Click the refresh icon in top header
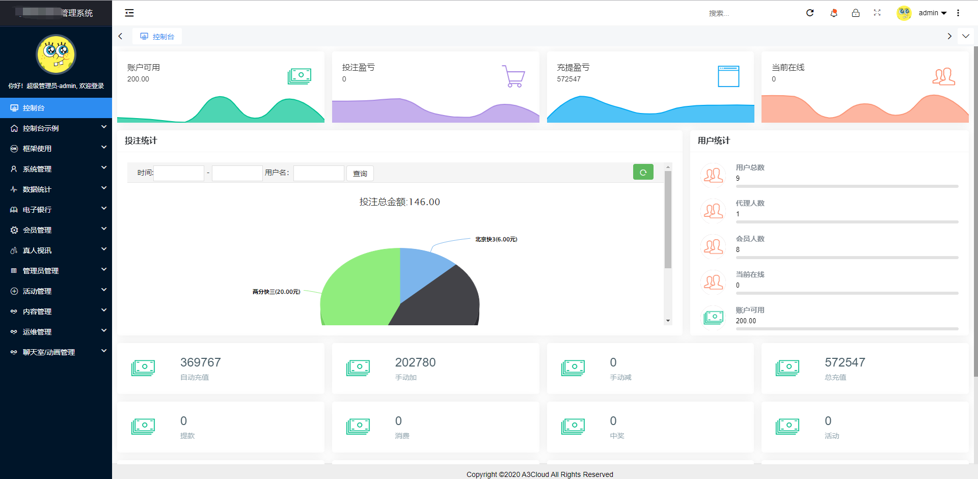The width and height of the screenshot is (978, 479). coord(810,13)
